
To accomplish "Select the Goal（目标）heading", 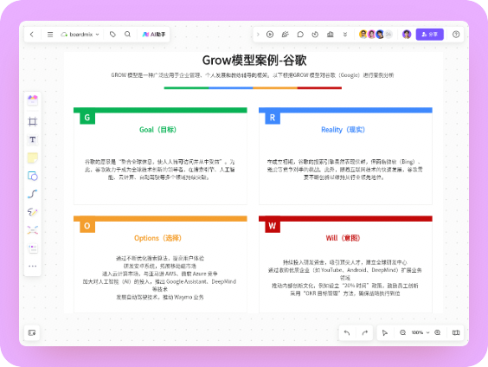I will tap(157, 130).
